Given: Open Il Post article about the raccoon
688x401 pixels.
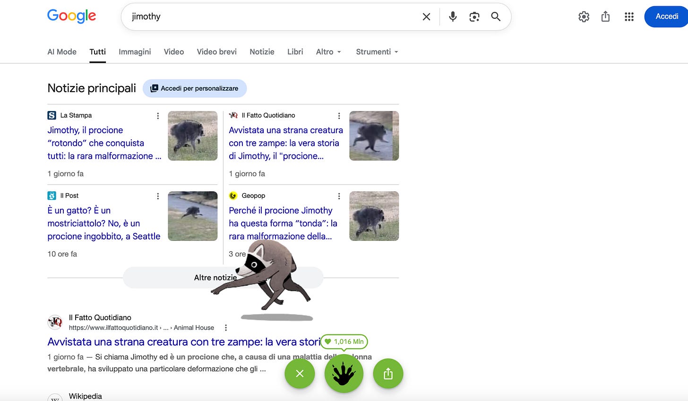Looking at the screenshot, I should [x=104, y=223].
